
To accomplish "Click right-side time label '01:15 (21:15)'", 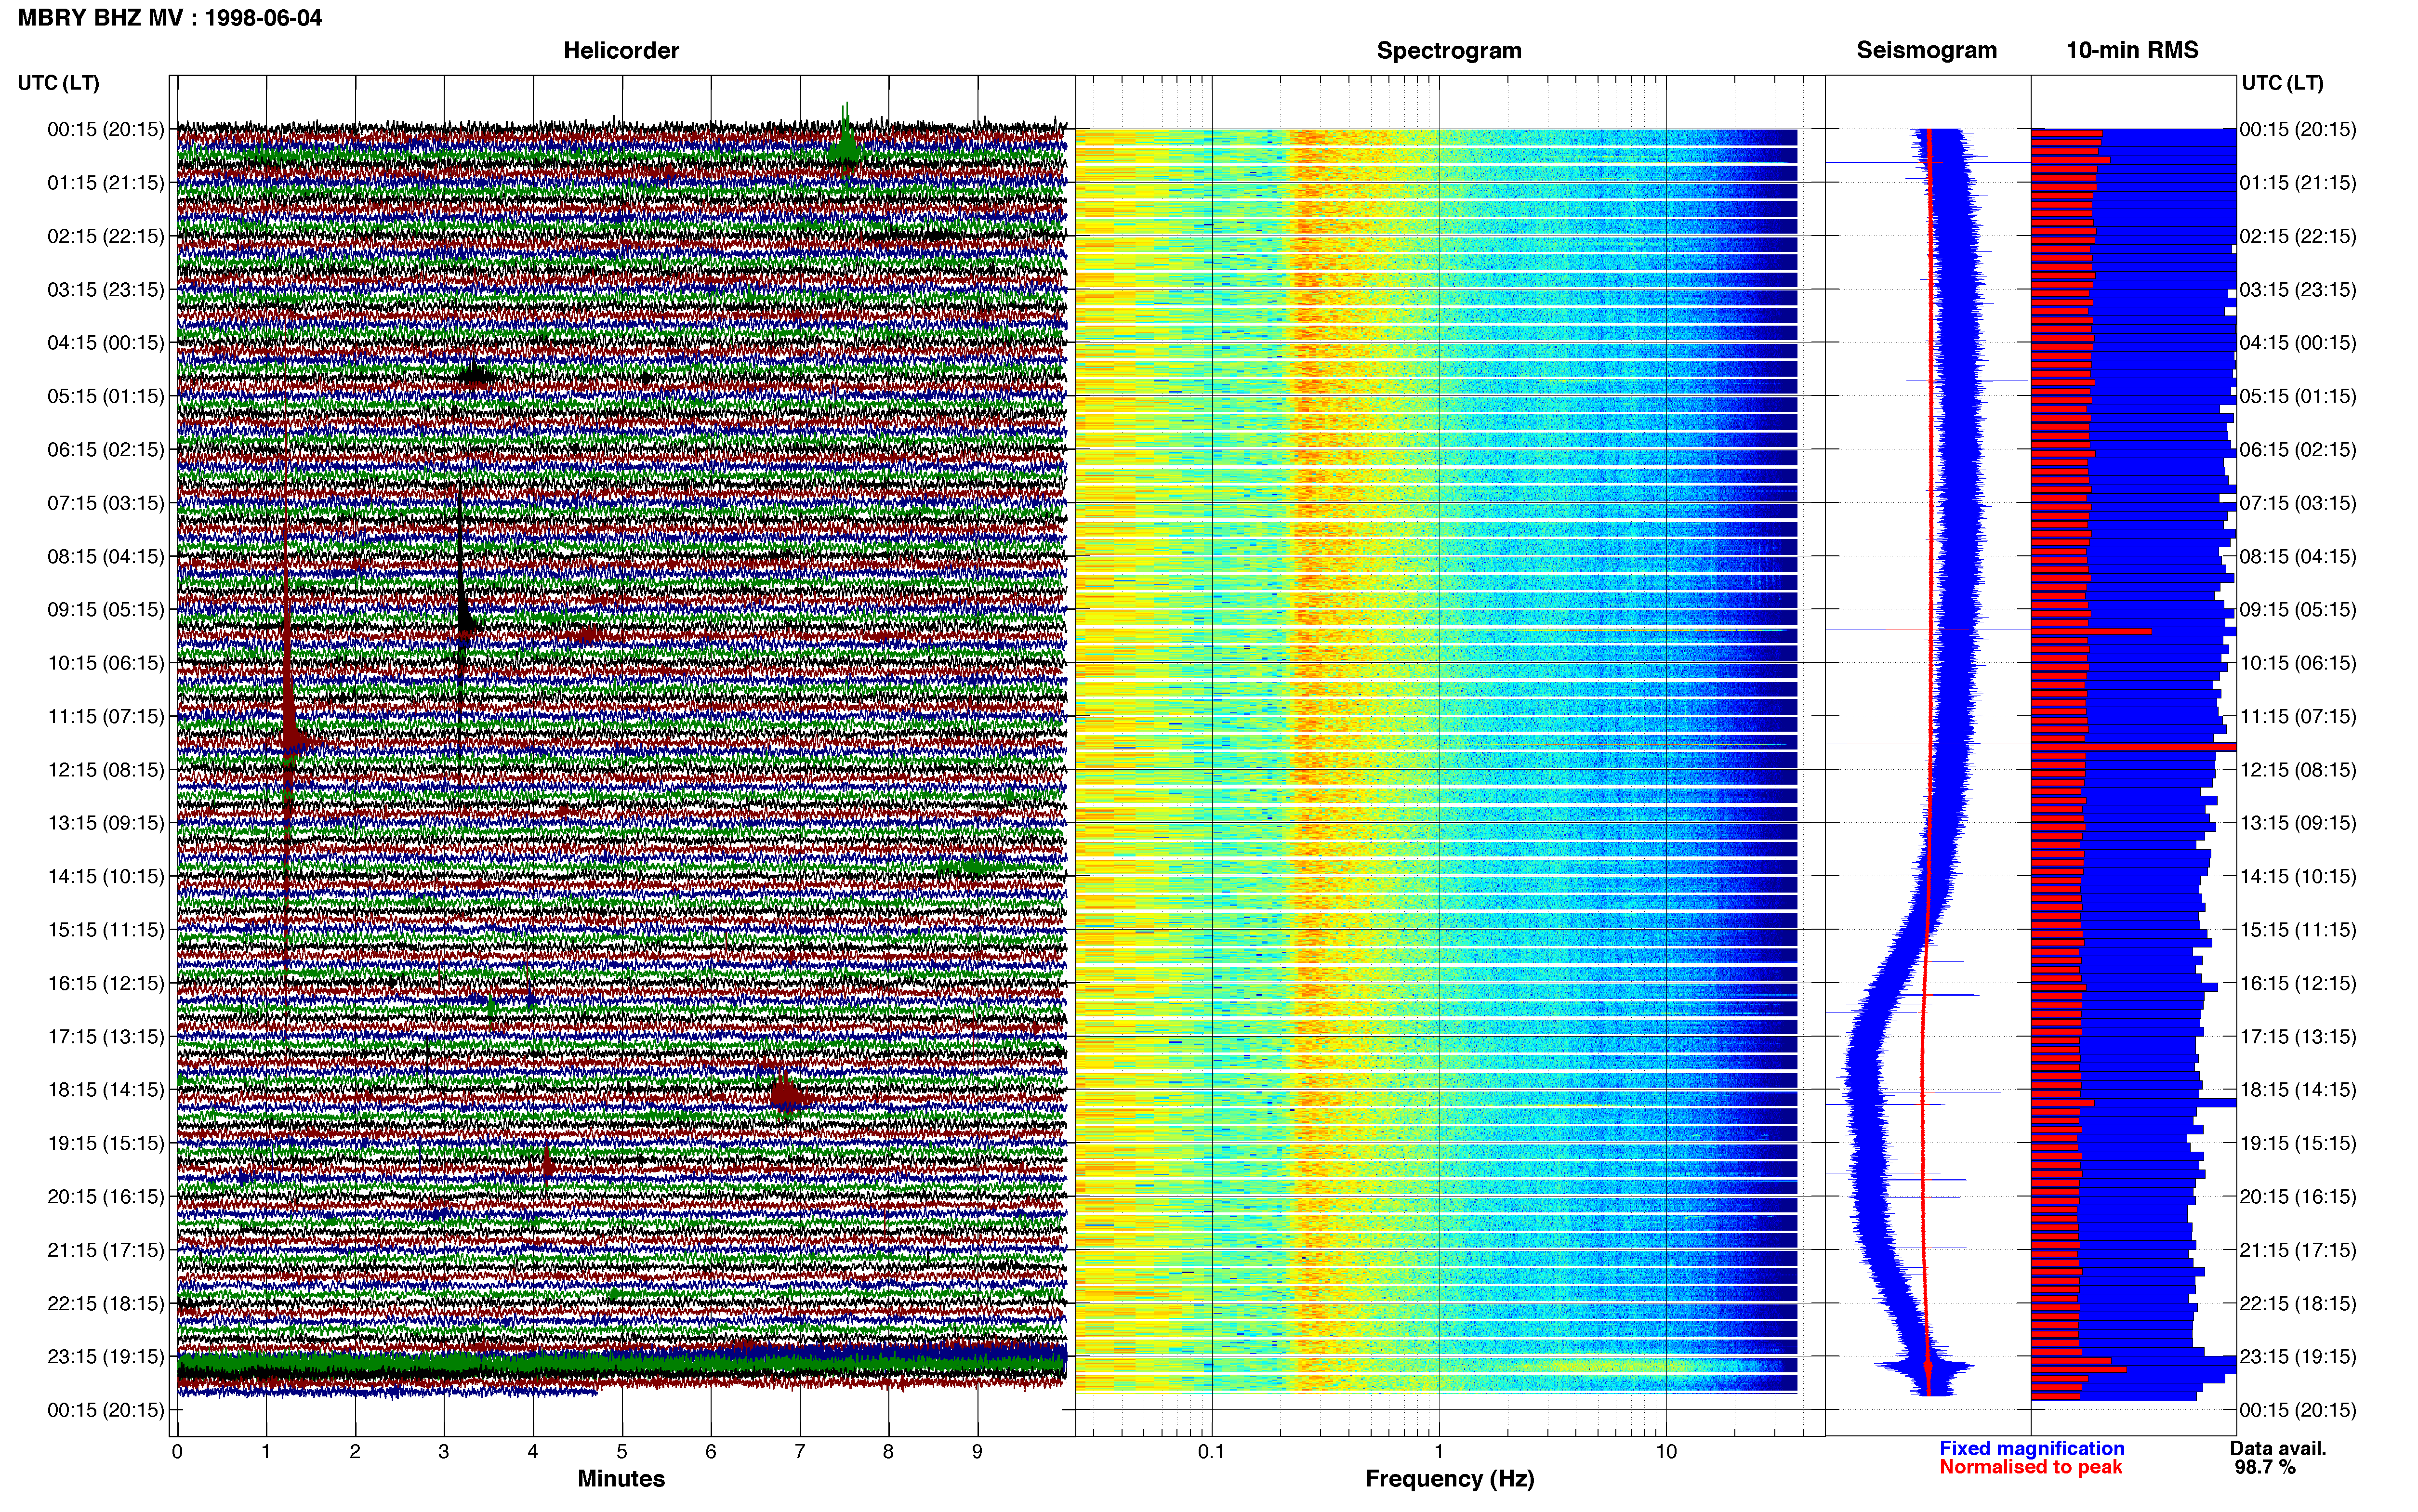I will [x=2298, y=183].
